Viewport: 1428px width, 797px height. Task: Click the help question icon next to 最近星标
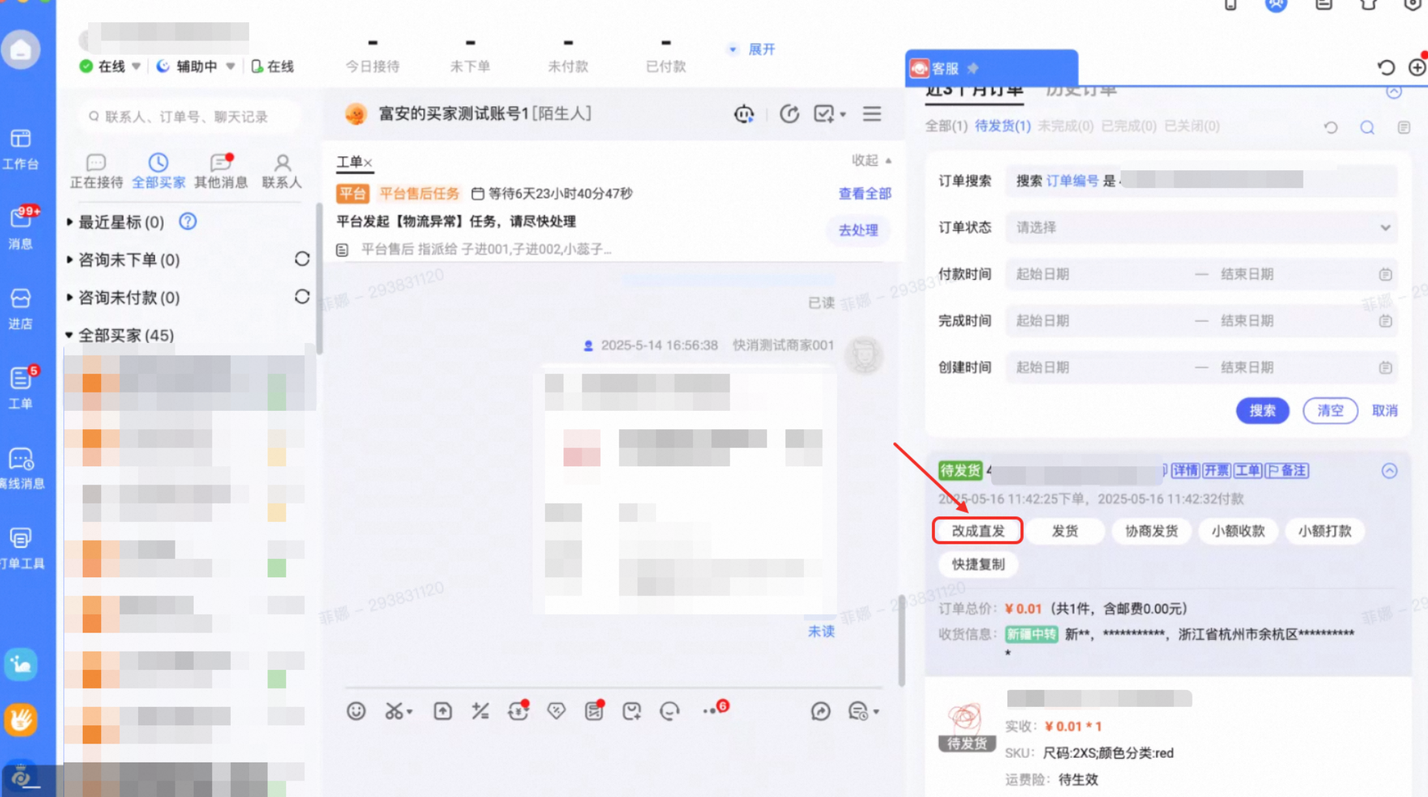[188, 222]
